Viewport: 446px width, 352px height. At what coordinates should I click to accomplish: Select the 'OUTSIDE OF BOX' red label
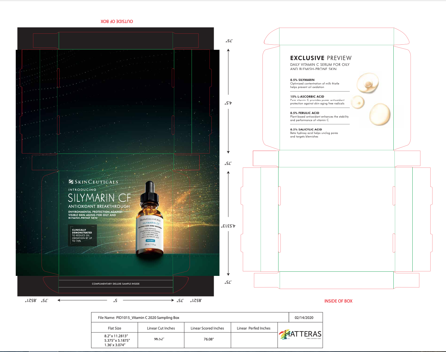pyautogui.click(x=117, y=21)
